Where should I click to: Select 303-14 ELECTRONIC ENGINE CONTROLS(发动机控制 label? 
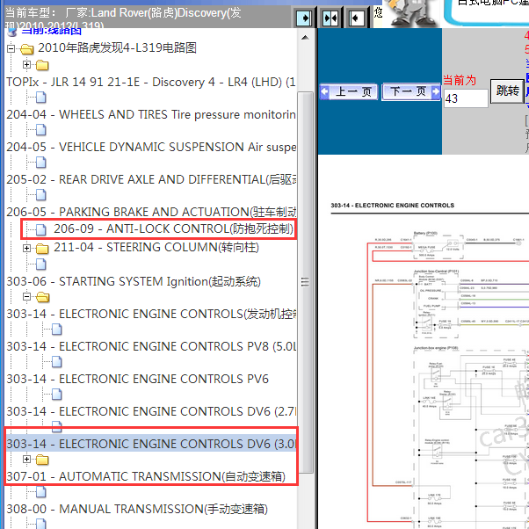pos(151,314)
